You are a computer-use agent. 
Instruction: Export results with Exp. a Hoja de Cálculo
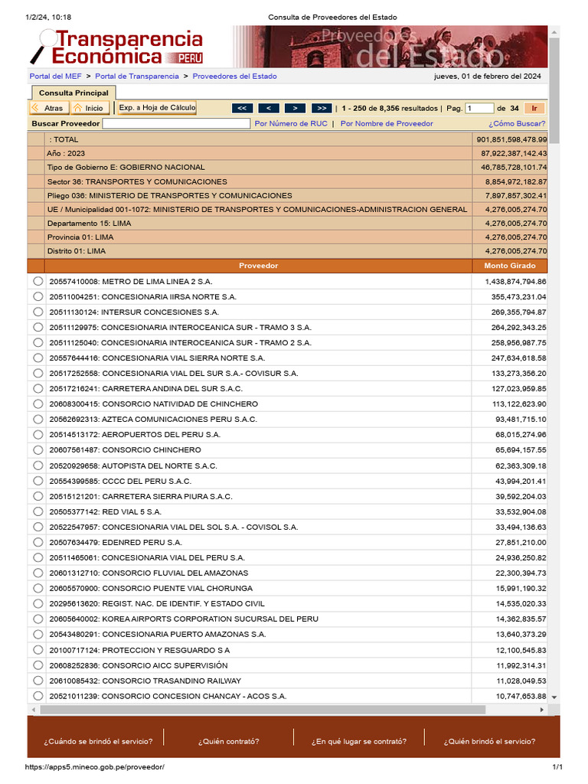tap(157, 107)
